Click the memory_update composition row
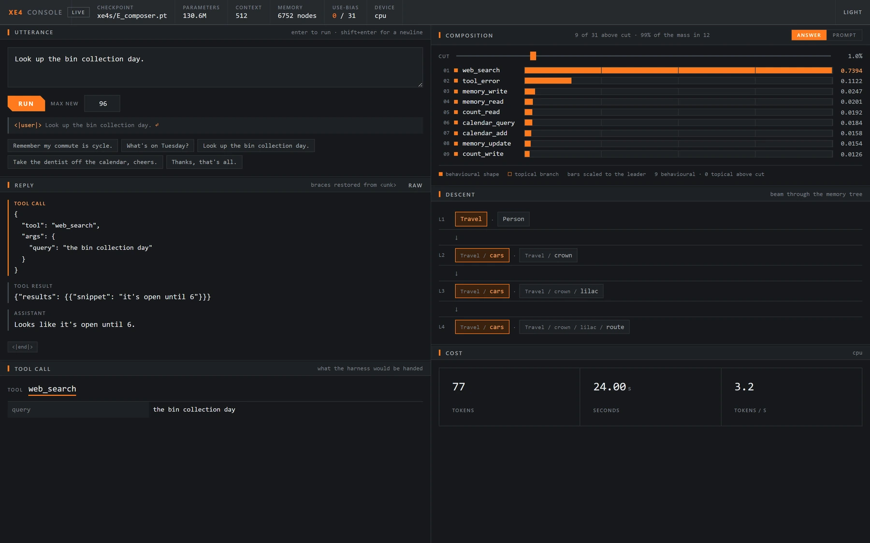Screen dimensions: 870x543 [651, 143]
